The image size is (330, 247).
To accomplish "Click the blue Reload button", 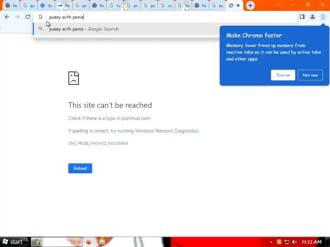I will click(x=80, y=168).
